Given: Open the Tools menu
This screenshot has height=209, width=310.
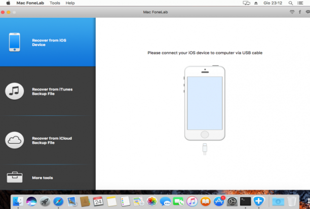Looking at the screenshot, I should click(x=55, y=3).
